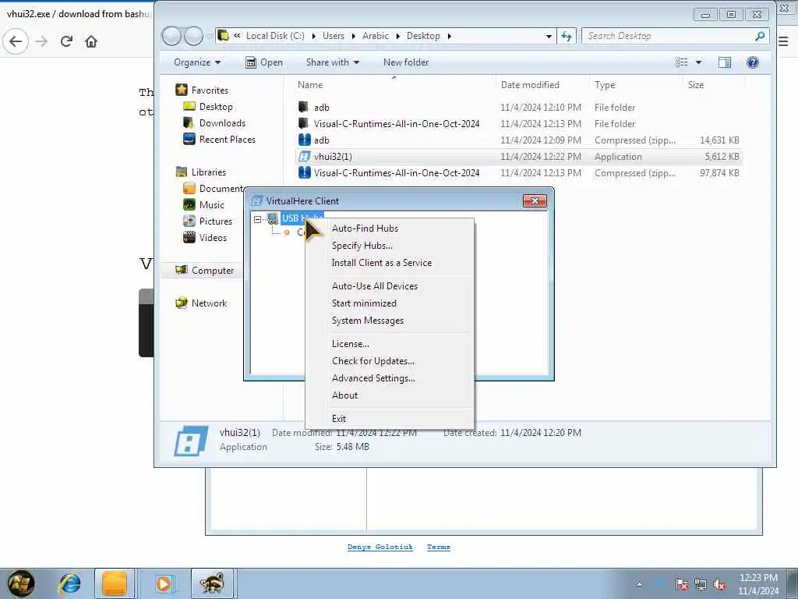Select Local Disk (C:) breadcrumb
The image size is (798, 599).
[275, 36]
